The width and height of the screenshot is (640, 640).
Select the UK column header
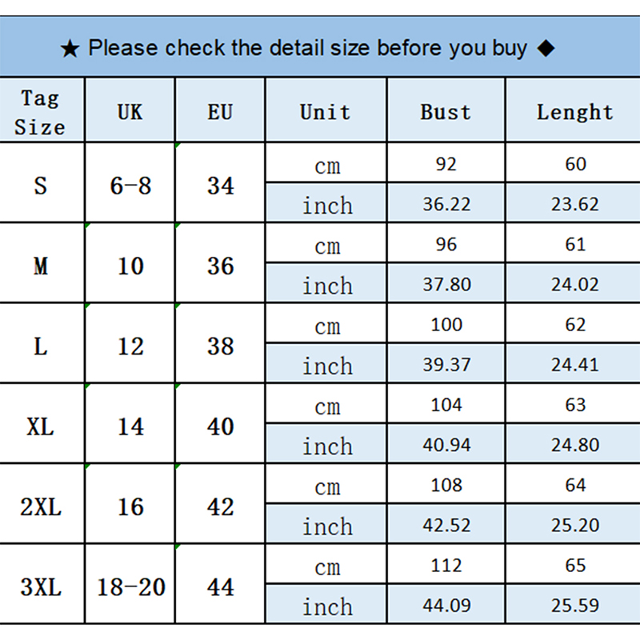click(130, 112)
